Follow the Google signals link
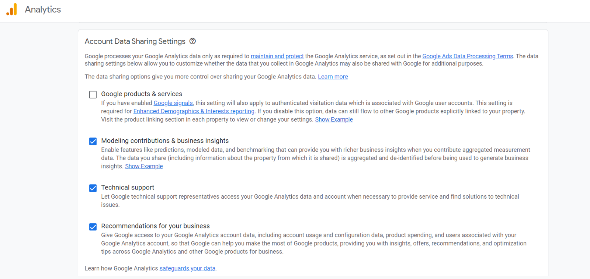590x279 pixels. pos(173,103)
